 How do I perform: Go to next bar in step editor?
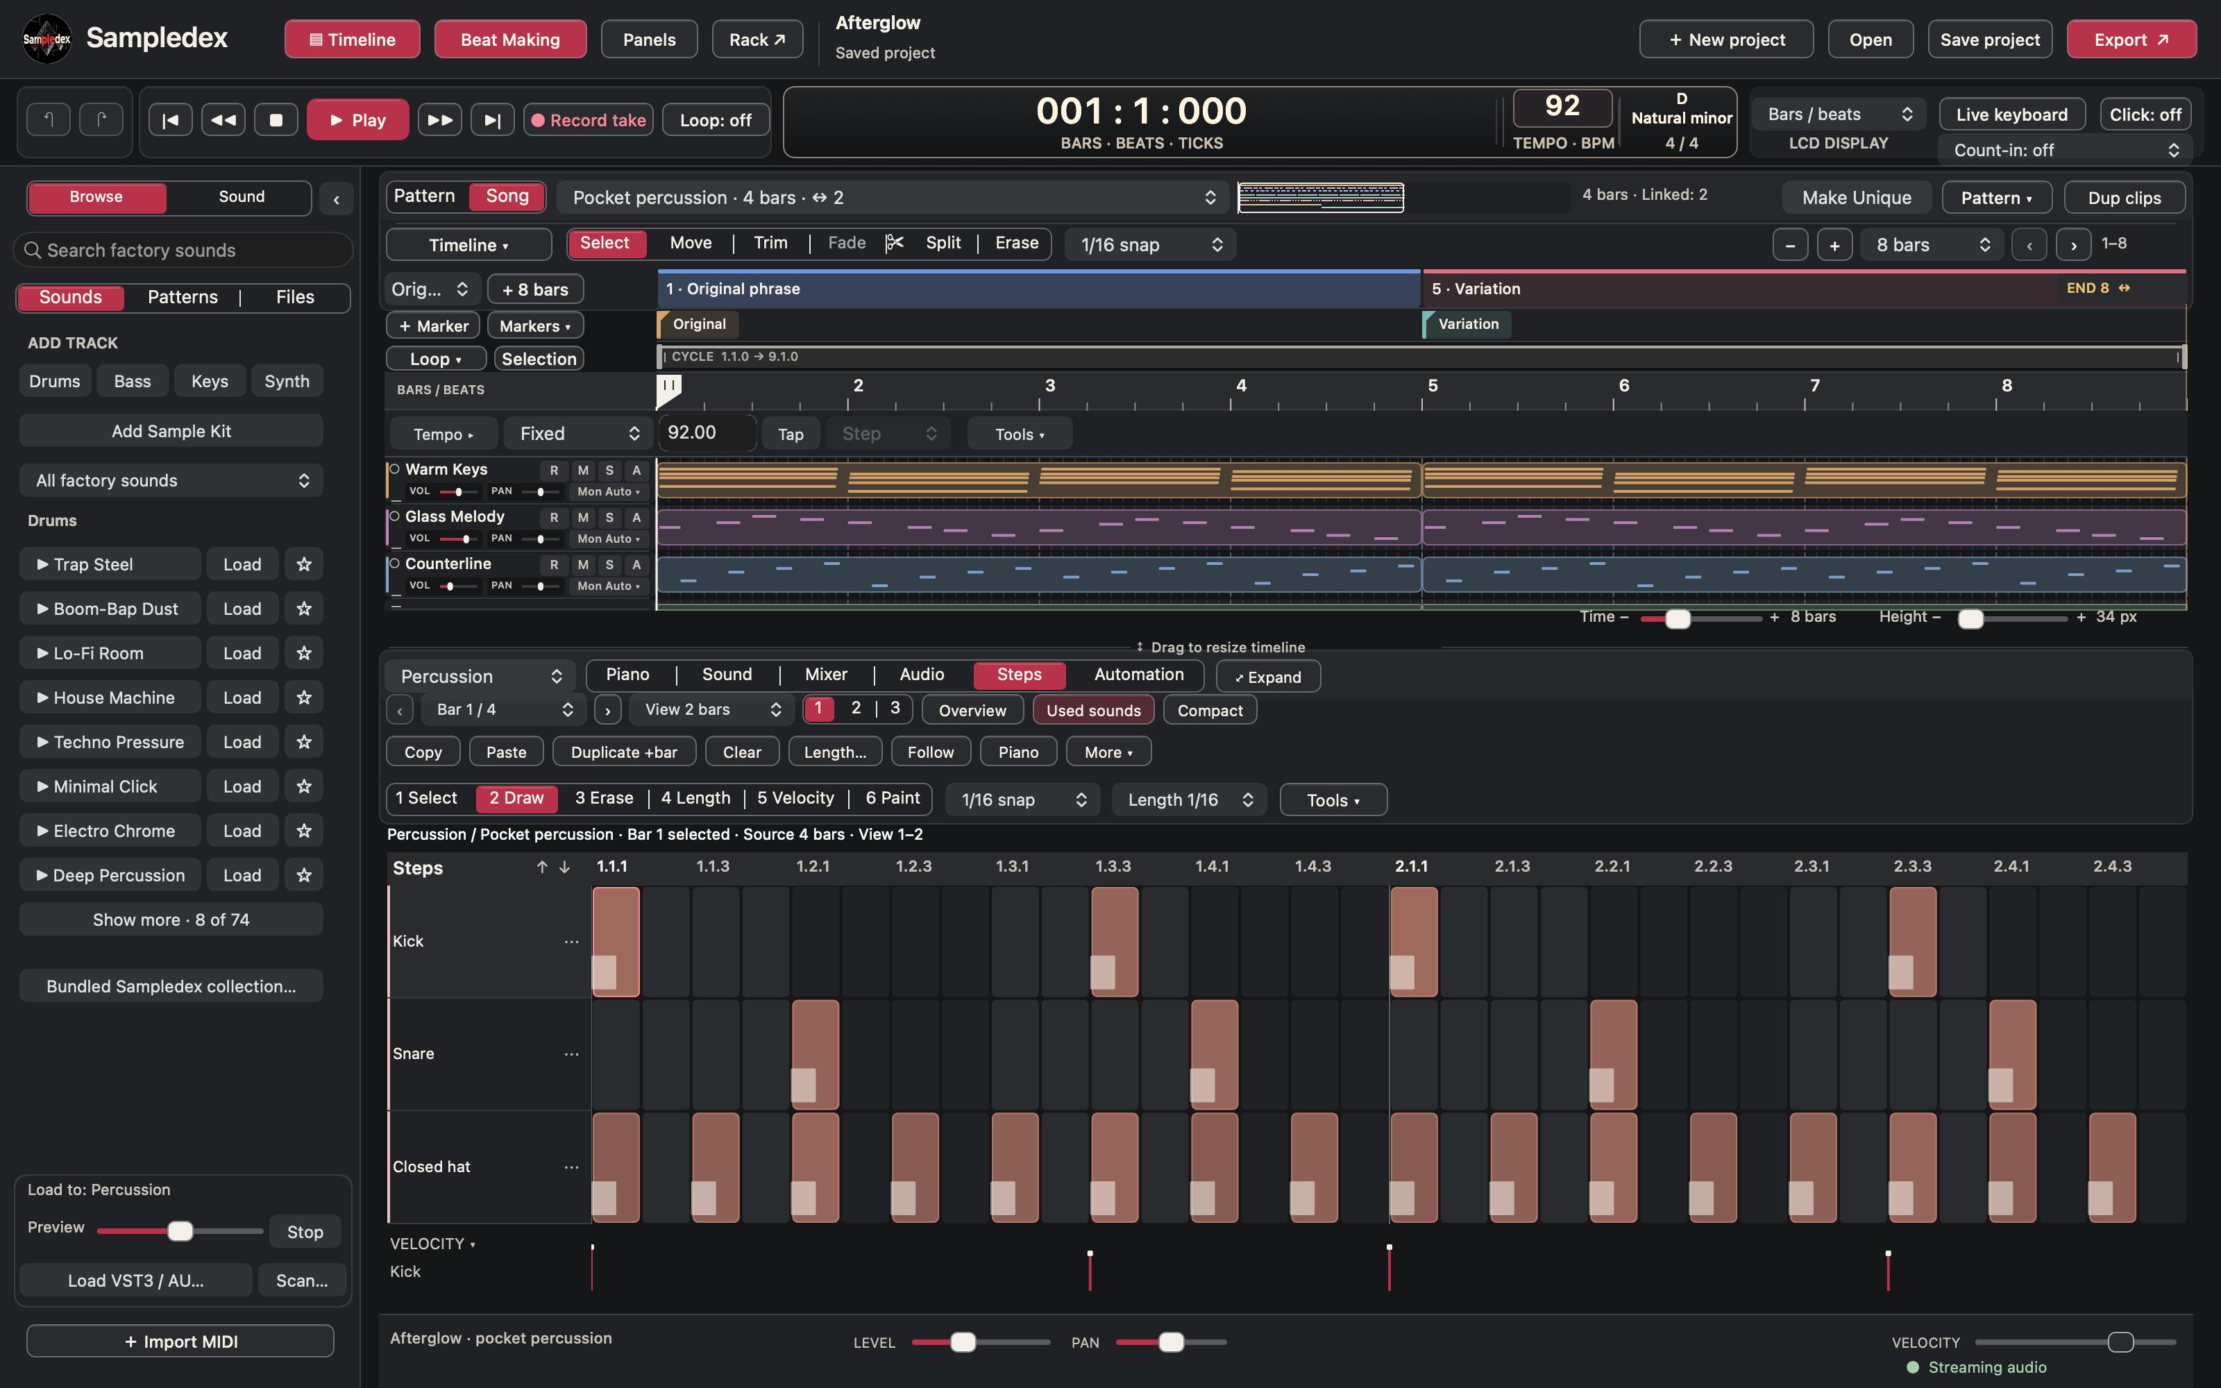607,709
